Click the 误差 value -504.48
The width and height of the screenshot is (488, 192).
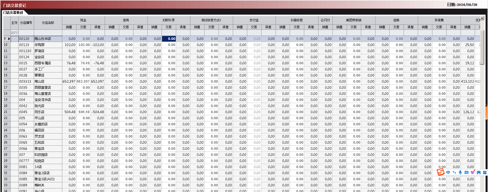tap(98, 112)
